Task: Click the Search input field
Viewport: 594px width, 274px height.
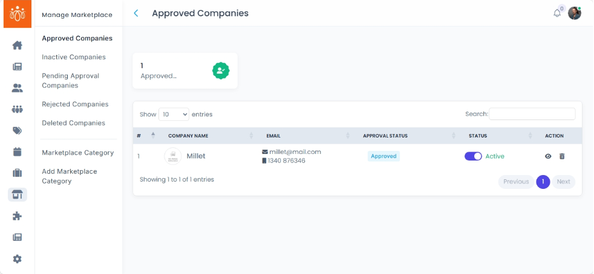Action: 532,114
